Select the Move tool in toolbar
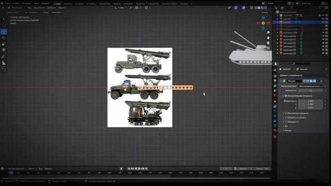Screen dimensions: 331x186 [x=4, y=32]
